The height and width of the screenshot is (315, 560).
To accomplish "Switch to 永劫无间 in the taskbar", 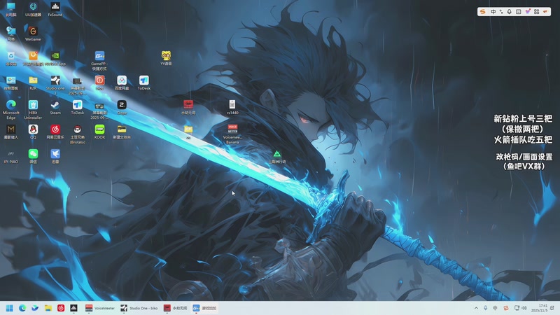I will [176, 308].
